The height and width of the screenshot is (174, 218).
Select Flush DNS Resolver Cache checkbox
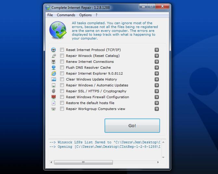click(62, 67)
